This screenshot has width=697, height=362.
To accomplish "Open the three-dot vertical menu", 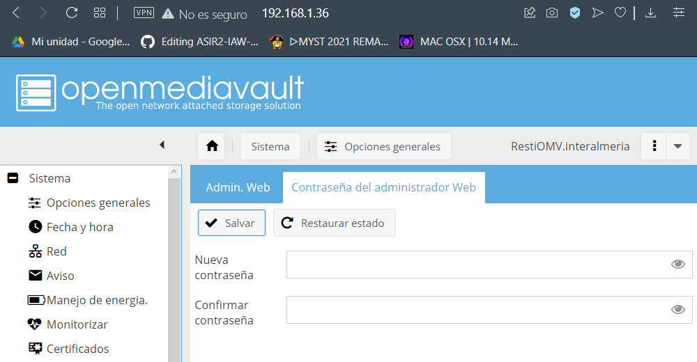I will [654, 145].
